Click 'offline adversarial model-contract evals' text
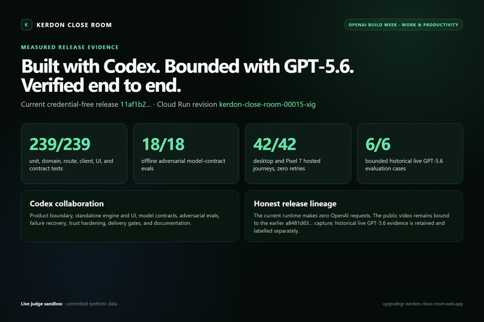Screen dimensions: 484x322 183,164
